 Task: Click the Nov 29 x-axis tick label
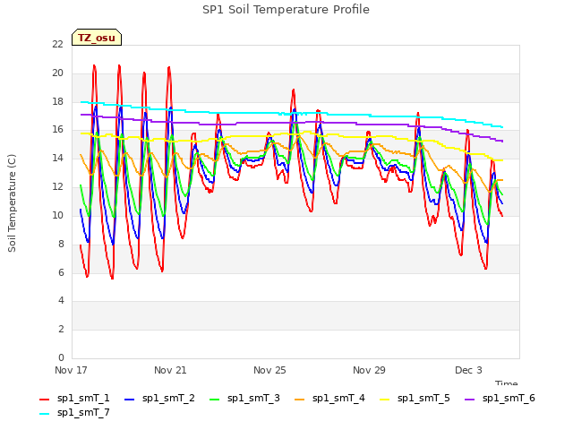pos(369,370)
